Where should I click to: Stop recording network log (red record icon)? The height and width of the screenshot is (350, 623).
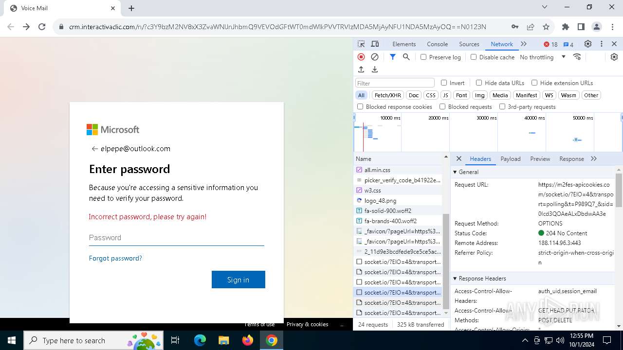(x=361, y=57)
